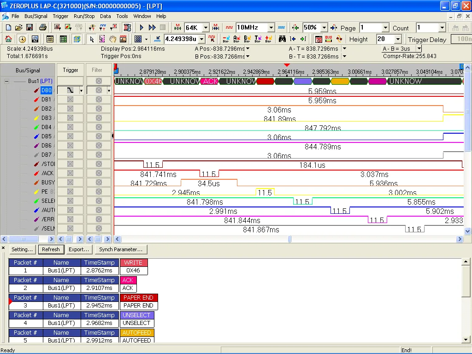Open the Trigger menu
472x354 pixels.
[60, 16]
